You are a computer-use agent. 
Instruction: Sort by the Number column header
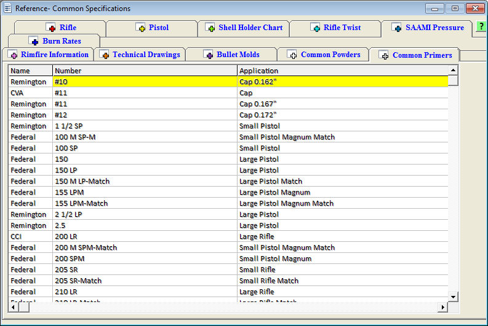click(x=145, y=71)
